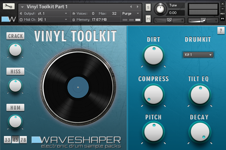This screenshot has width=226, height=150.
Task: Toggle the PV button
Action: click(222, 19)
